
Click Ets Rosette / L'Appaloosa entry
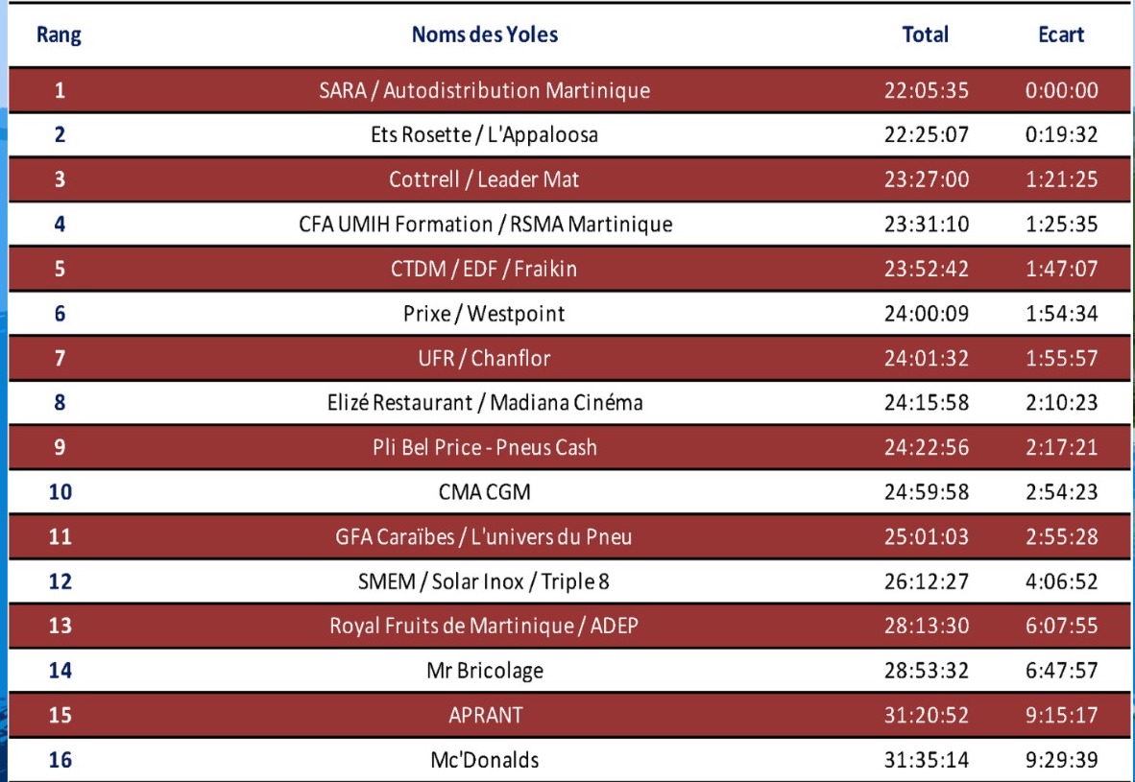point(484,134)
